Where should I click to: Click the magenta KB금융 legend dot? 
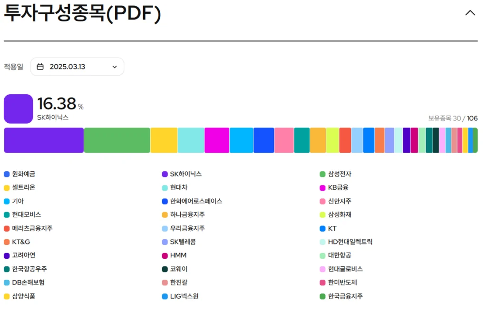(323, 188)
